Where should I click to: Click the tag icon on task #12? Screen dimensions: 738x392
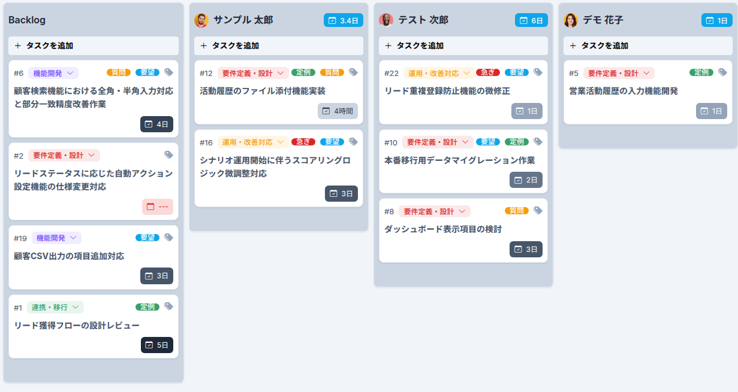point(354,72)
